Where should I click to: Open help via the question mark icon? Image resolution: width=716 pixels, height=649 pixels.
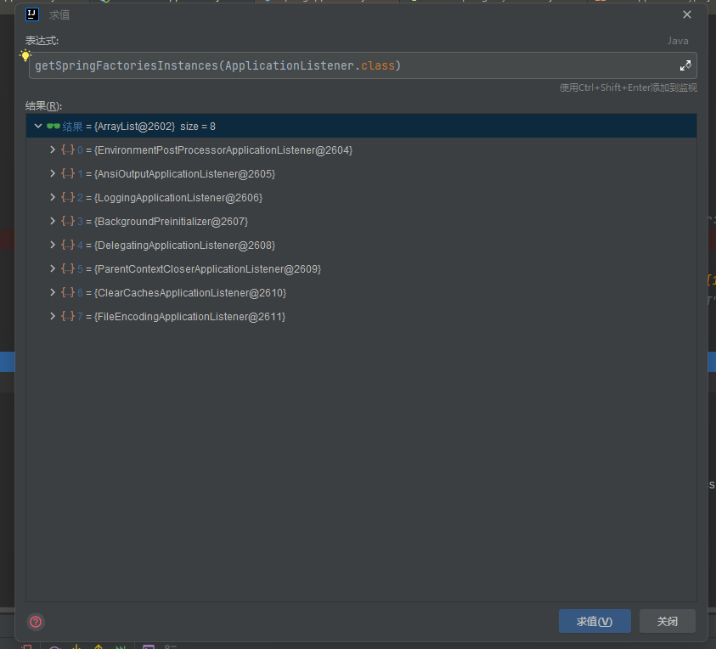(x=36, y=622)
